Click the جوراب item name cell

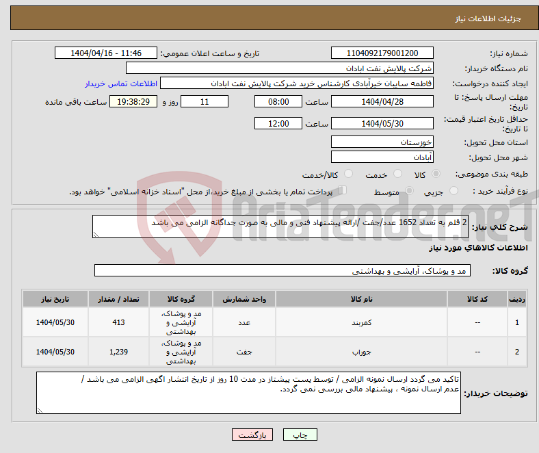pyautogui.click(x=361, y=352)
